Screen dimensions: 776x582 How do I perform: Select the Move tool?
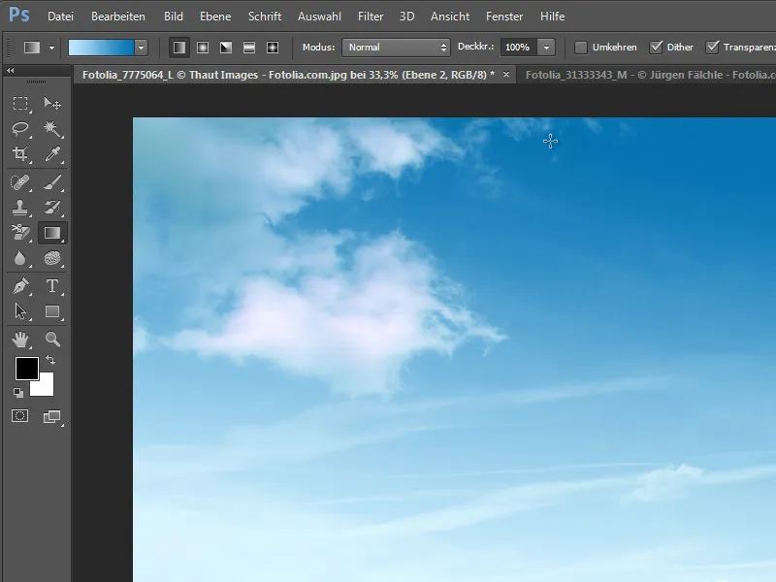52,103
